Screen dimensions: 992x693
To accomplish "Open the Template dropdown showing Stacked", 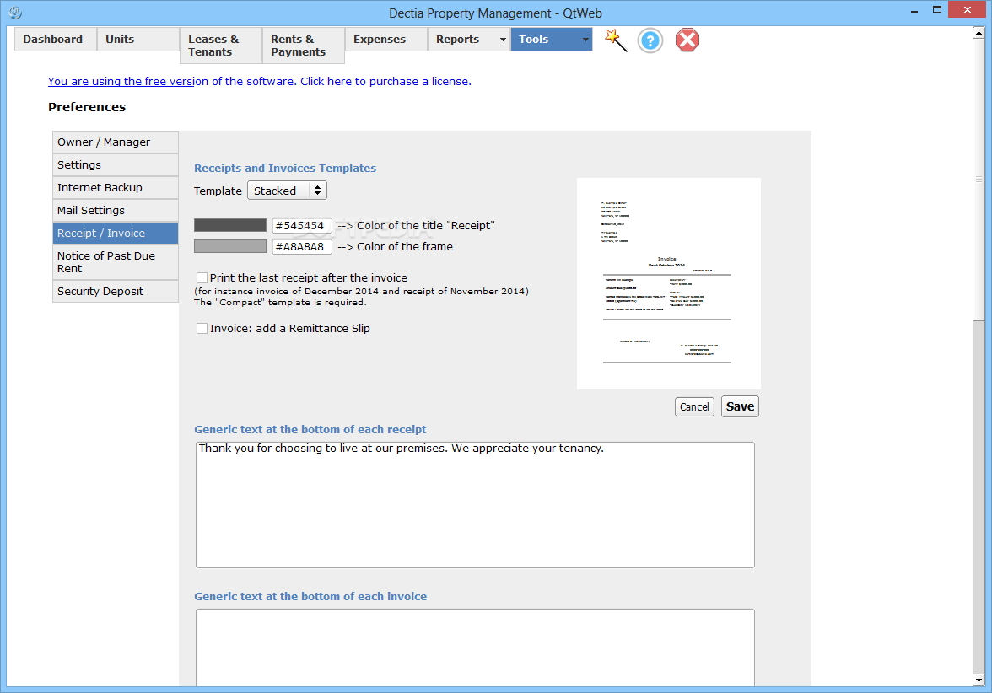I will coord(287,191).
